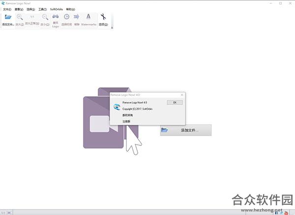Open options (选项) via the wrench icon
This screenshot has width=295, height=215.
103,17
